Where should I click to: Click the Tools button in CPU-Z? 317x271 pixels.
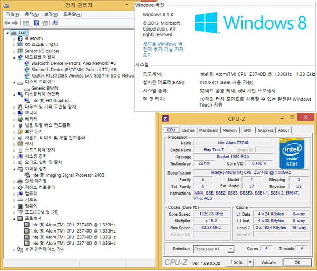point(236,262)
